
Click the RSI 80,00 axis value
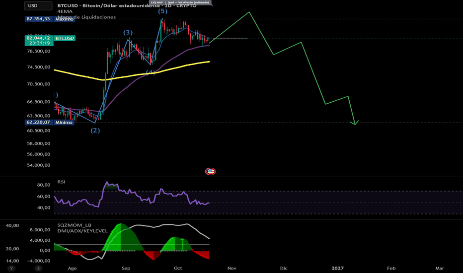(44, 185)
